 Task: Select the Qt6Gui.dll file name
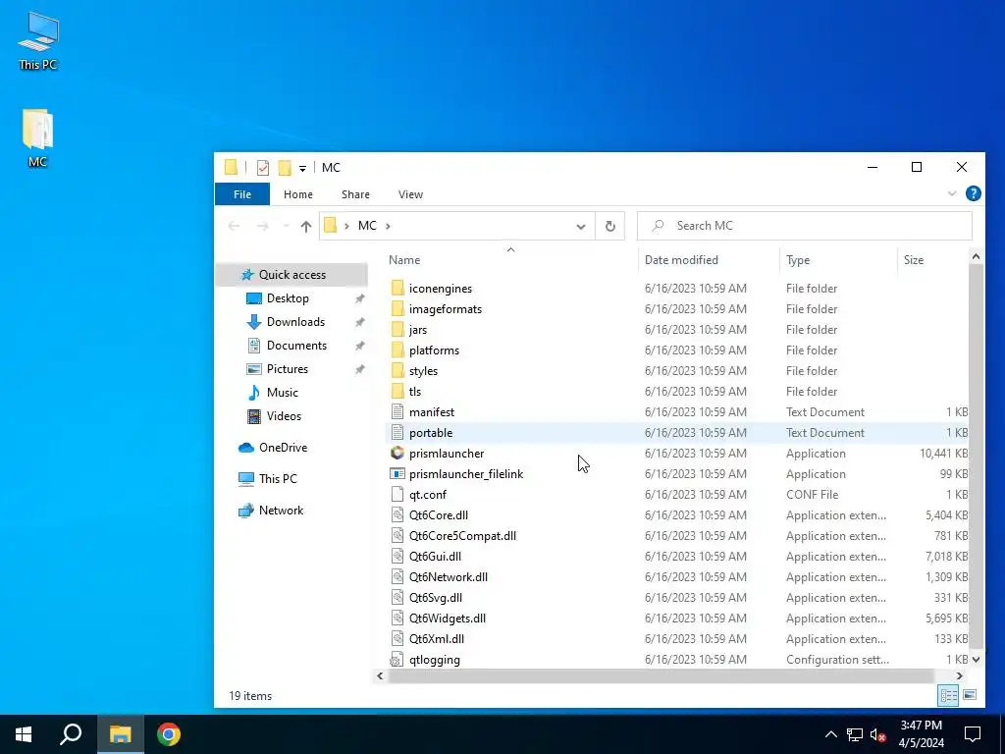click(x=435, y=556)
